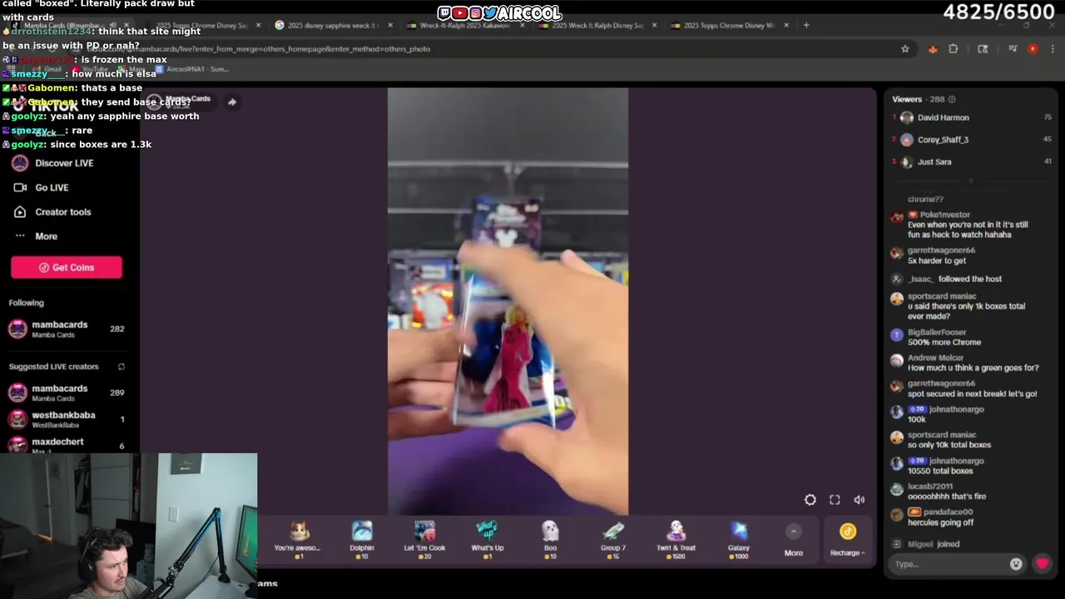This screenshot has width=1065, height=599.
Task: Open mambacards under Following
Action: coord(67,329)
